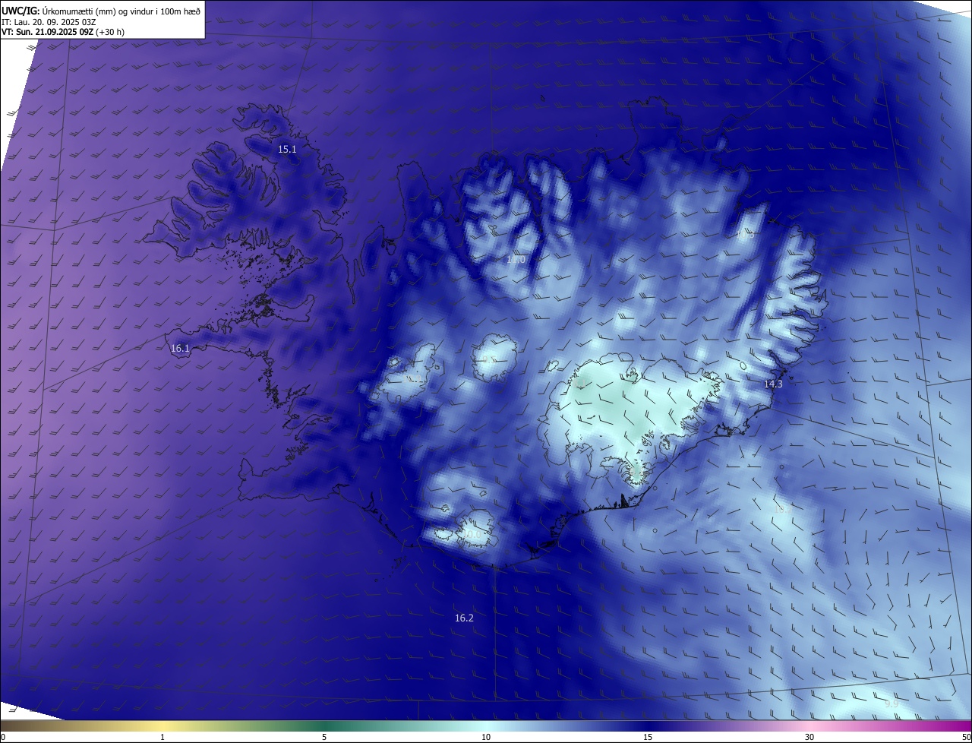Image resolution: width=972 pixels, height=743 pixels.
Task: Select the 5 tick label on the color scale
Action: click(324, 737)
